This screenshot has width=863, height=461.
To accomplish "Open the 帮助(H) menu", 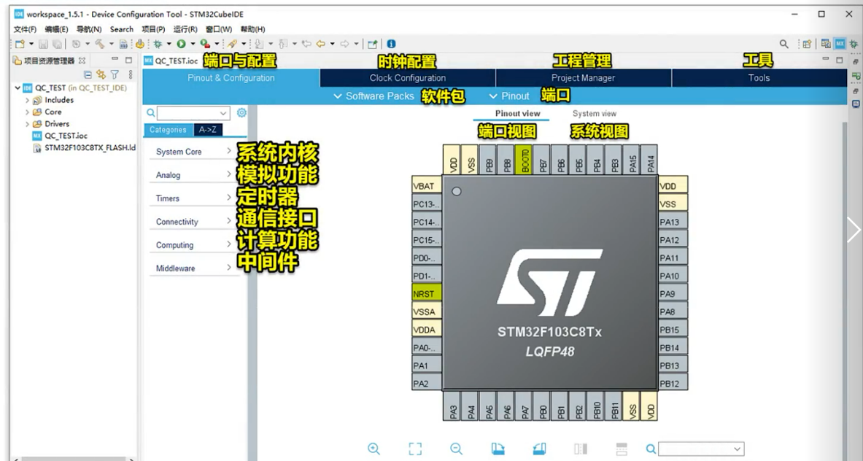I will [x=252, y=29].
